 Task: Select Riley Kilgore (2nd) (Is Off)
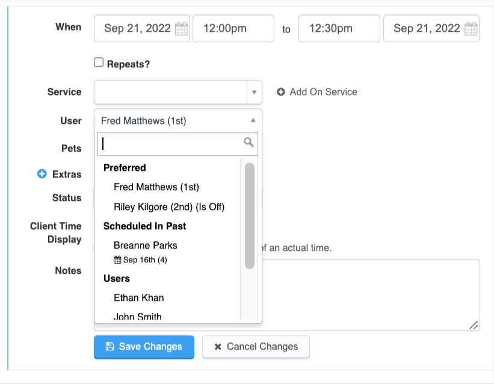pos(168,207)
